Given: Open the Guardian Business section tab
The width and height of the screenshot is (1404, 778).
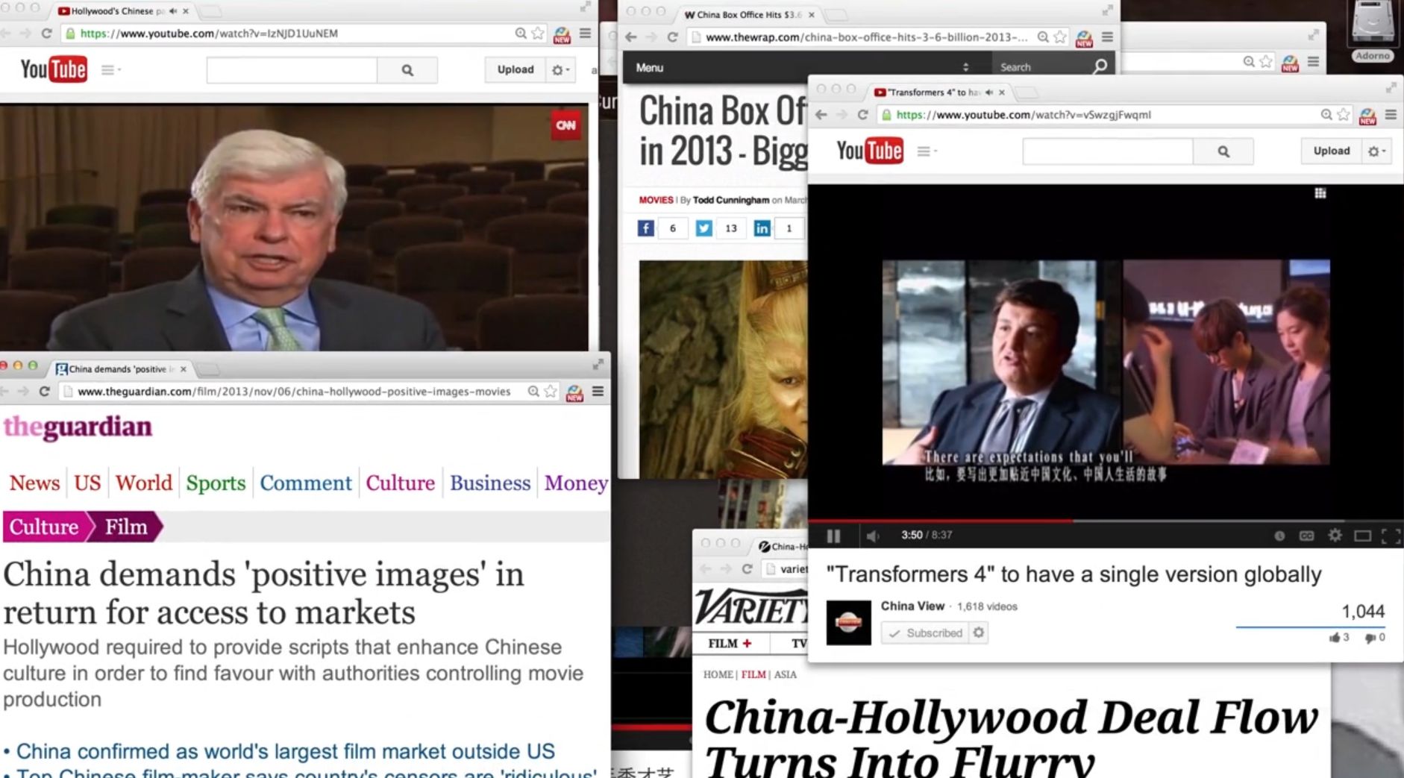Looking at the screenshot, I should coord(490,483).
